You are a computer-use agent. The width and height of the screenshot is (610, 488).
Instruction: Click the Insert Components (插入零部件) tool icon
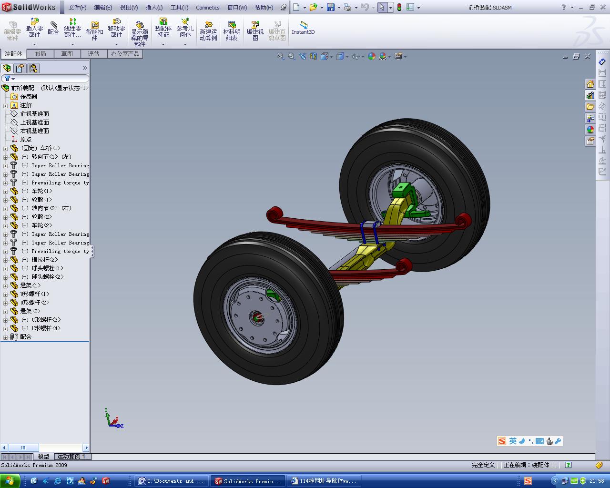(34, 29)
